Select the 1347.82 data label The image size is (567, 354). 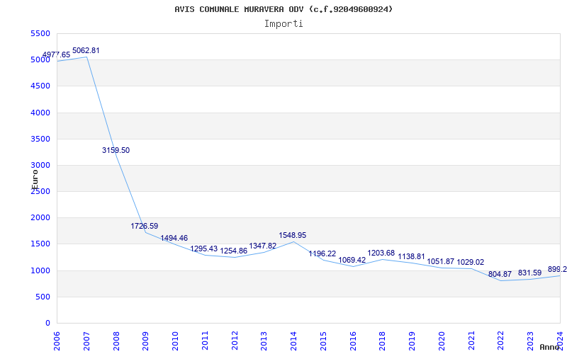click(263, 246)
